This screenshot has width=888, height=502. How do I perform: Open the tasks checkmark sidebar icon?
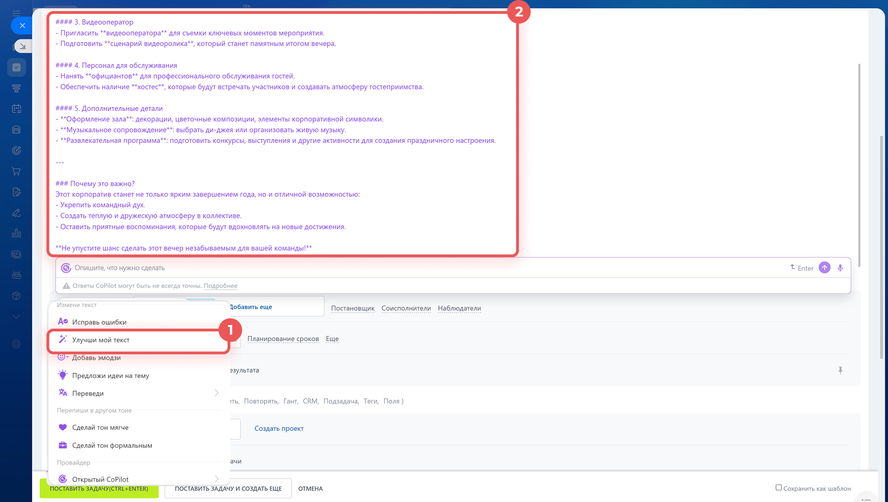coord(17,67)
